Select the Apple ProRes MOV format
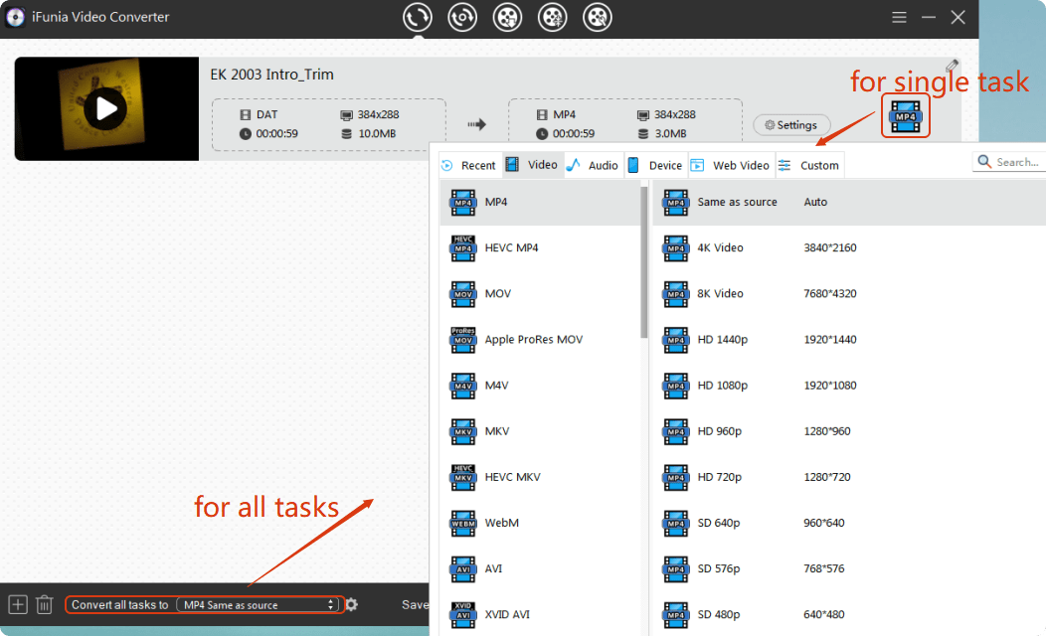Image resolution: width=1046 pixels, height=636 pixels. point(533,339)
